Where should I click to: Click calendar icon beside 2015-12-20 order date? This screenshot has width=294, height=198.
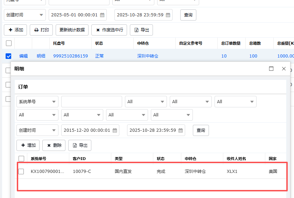click(115, 130)
